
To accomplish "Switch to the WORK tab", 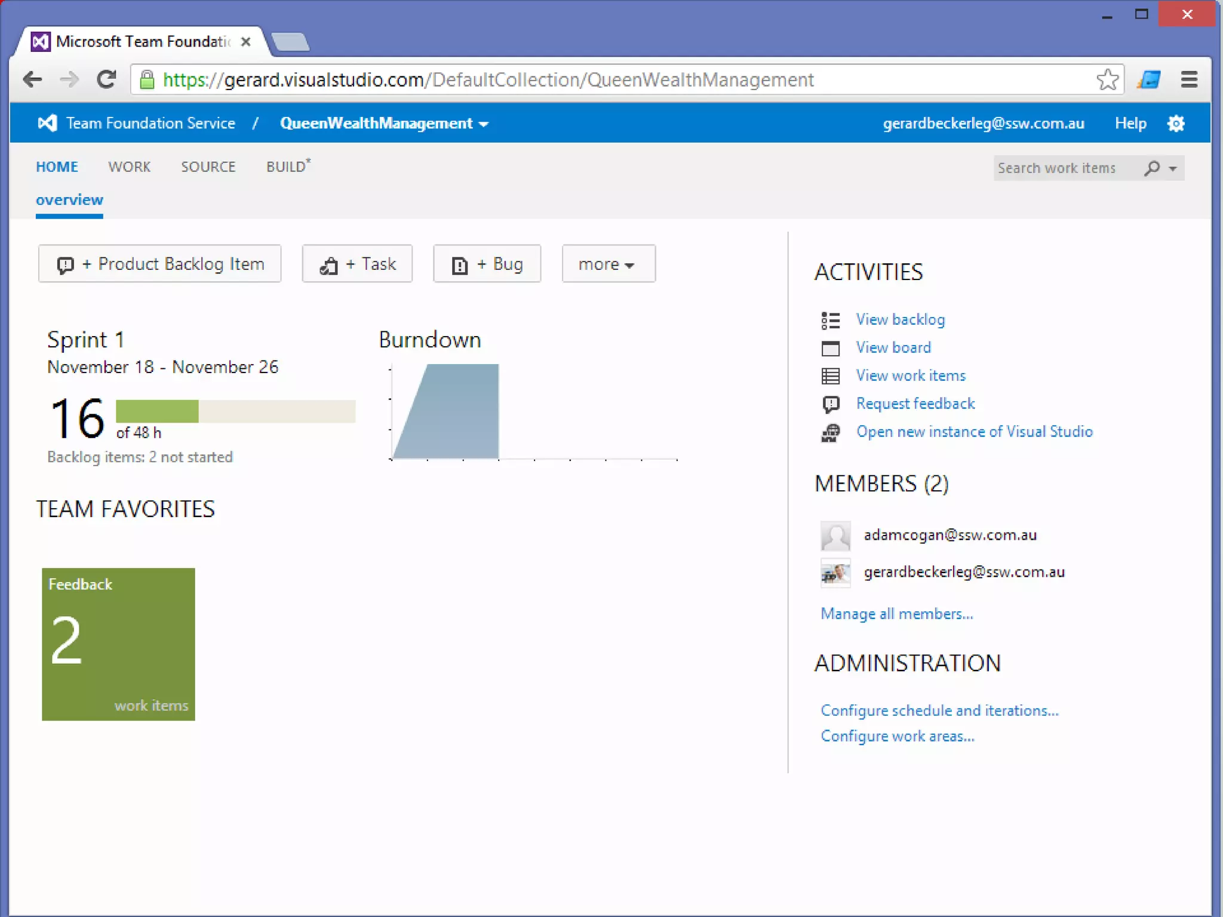I will (129, 167).
